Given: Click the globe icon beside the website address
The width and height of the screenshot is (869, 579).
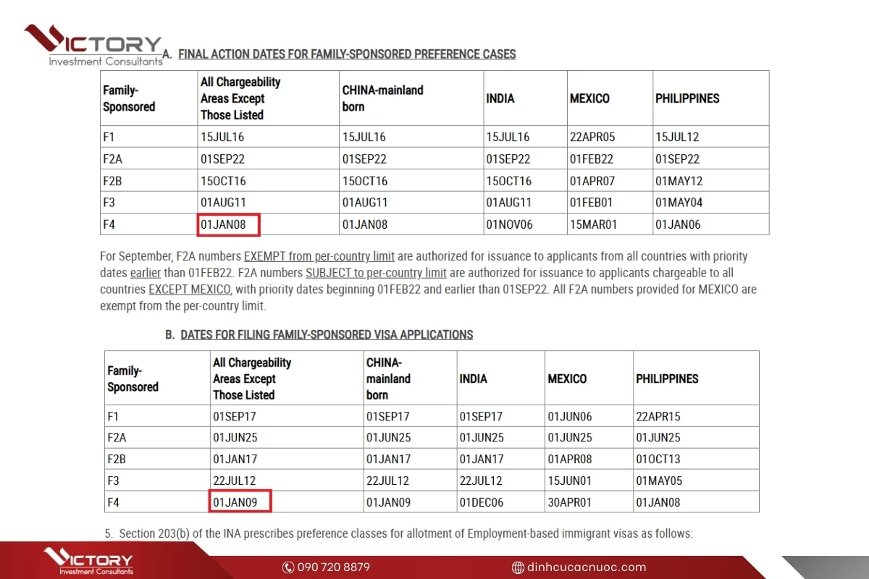Looking at the screenshot, I should coord(518,567).
